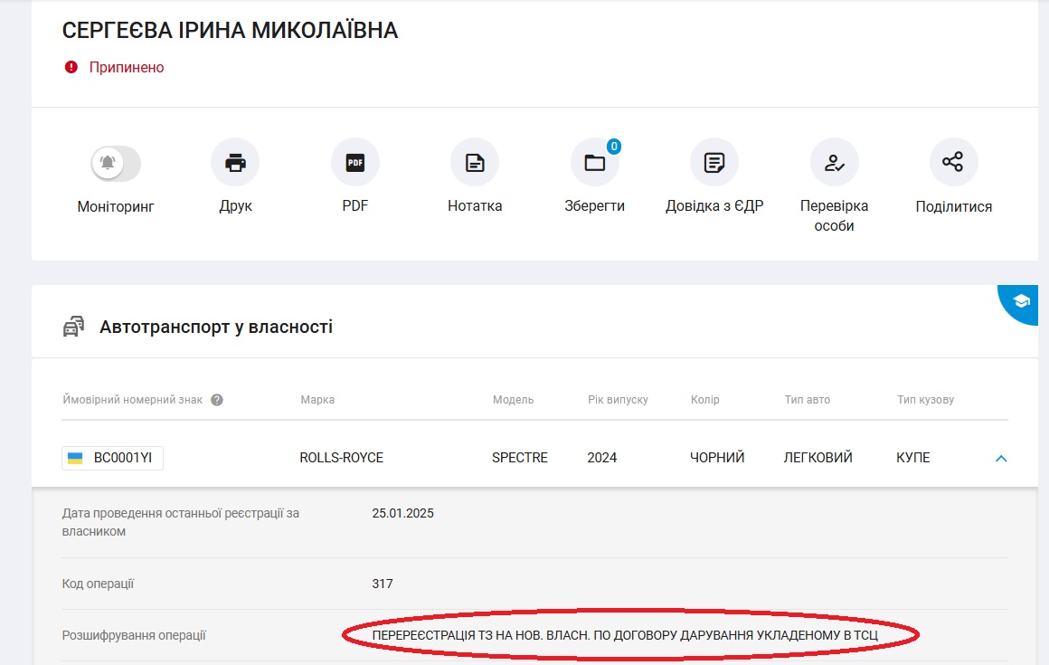
Task: Click the question mark near Ймовірний номерний знак
Action: 217,400
